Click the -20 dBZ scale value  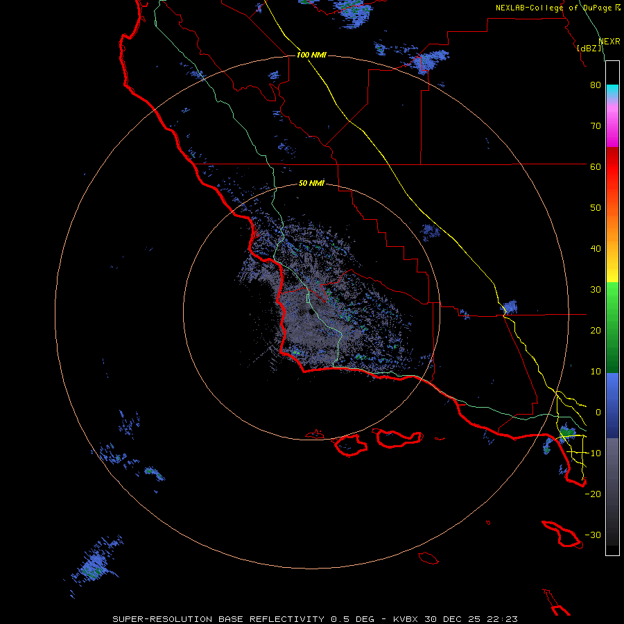[x=593, y=494]
